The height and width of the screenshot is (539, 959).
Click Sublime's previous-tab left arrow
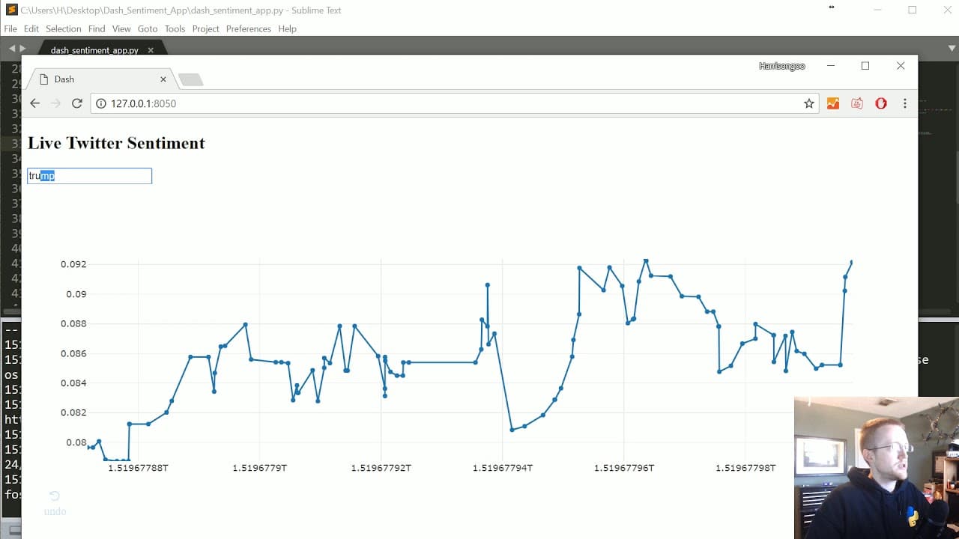pos(11,48)
